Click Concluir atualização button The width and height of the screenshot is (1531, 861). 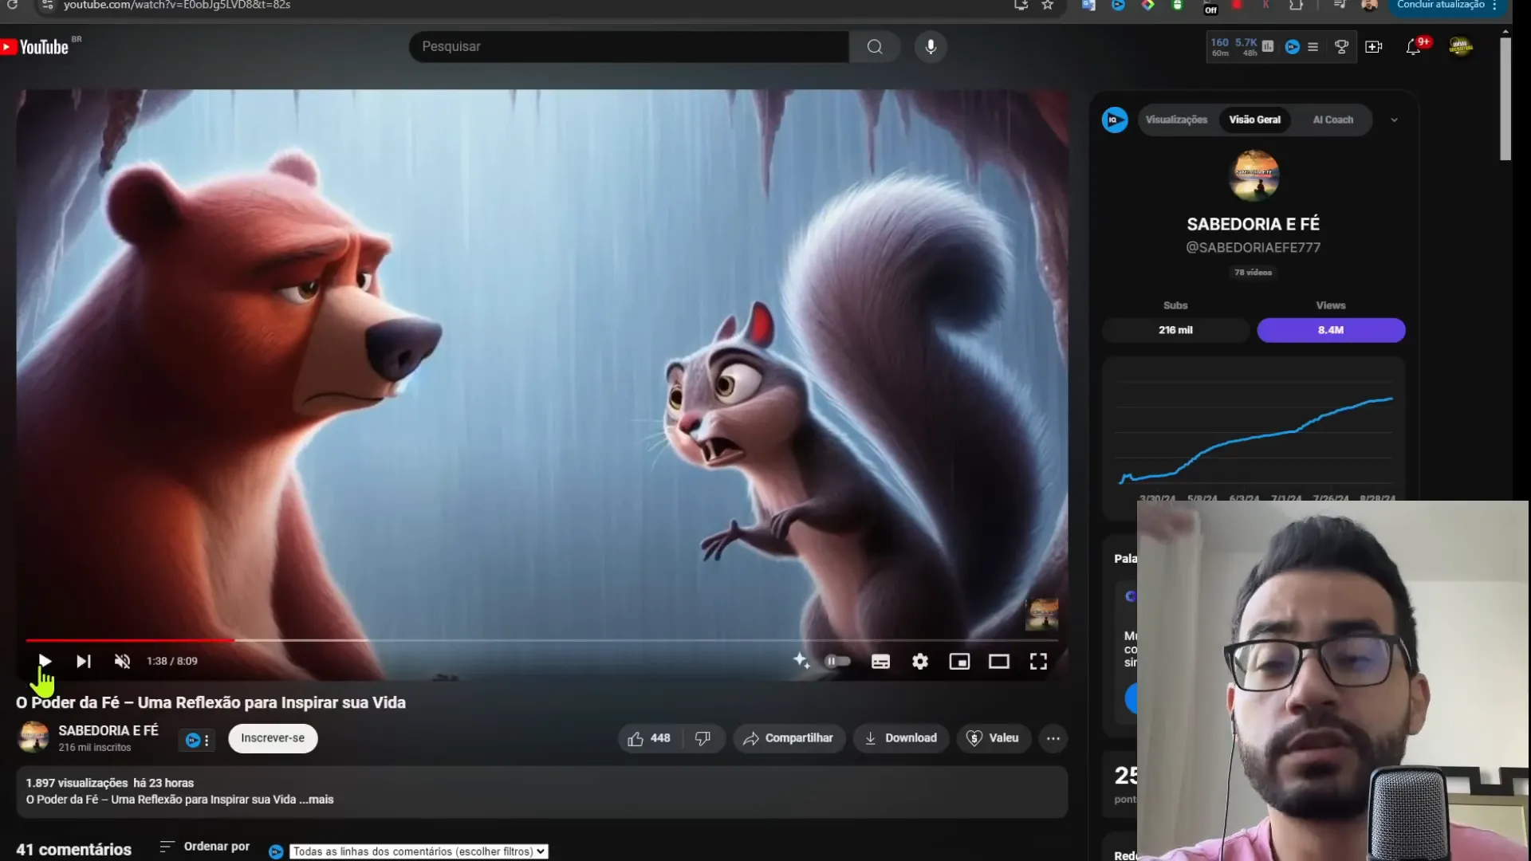click(x=1440, y=5)
